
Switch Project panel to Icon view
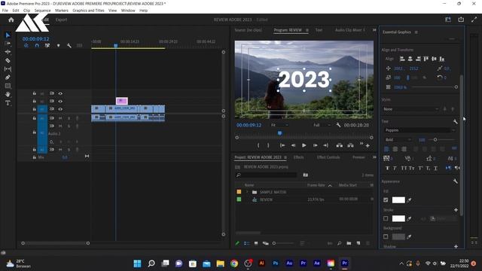pyautogui.click(x=256, y=243)
